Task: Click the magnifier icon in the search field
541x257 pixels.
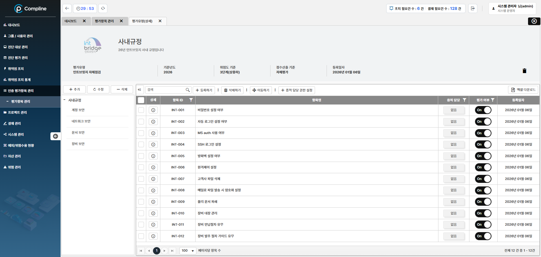Action: click(x=188, y=90)
